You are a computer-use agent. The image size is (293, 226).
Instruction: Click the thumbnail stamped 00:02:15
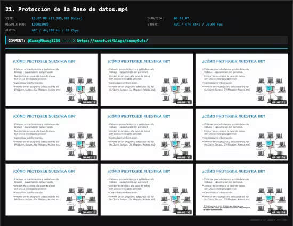point(52,190)
